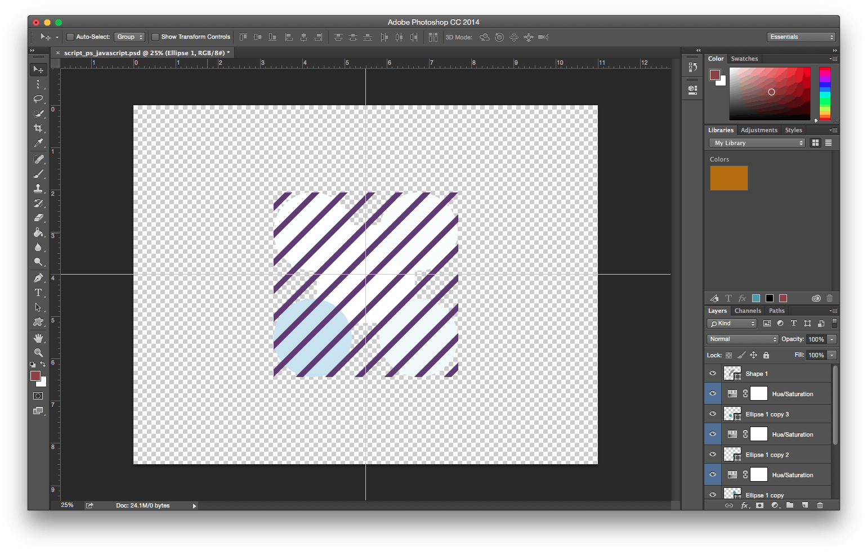Add a layer mask
867x552 pixels.
tap(759, 505)
